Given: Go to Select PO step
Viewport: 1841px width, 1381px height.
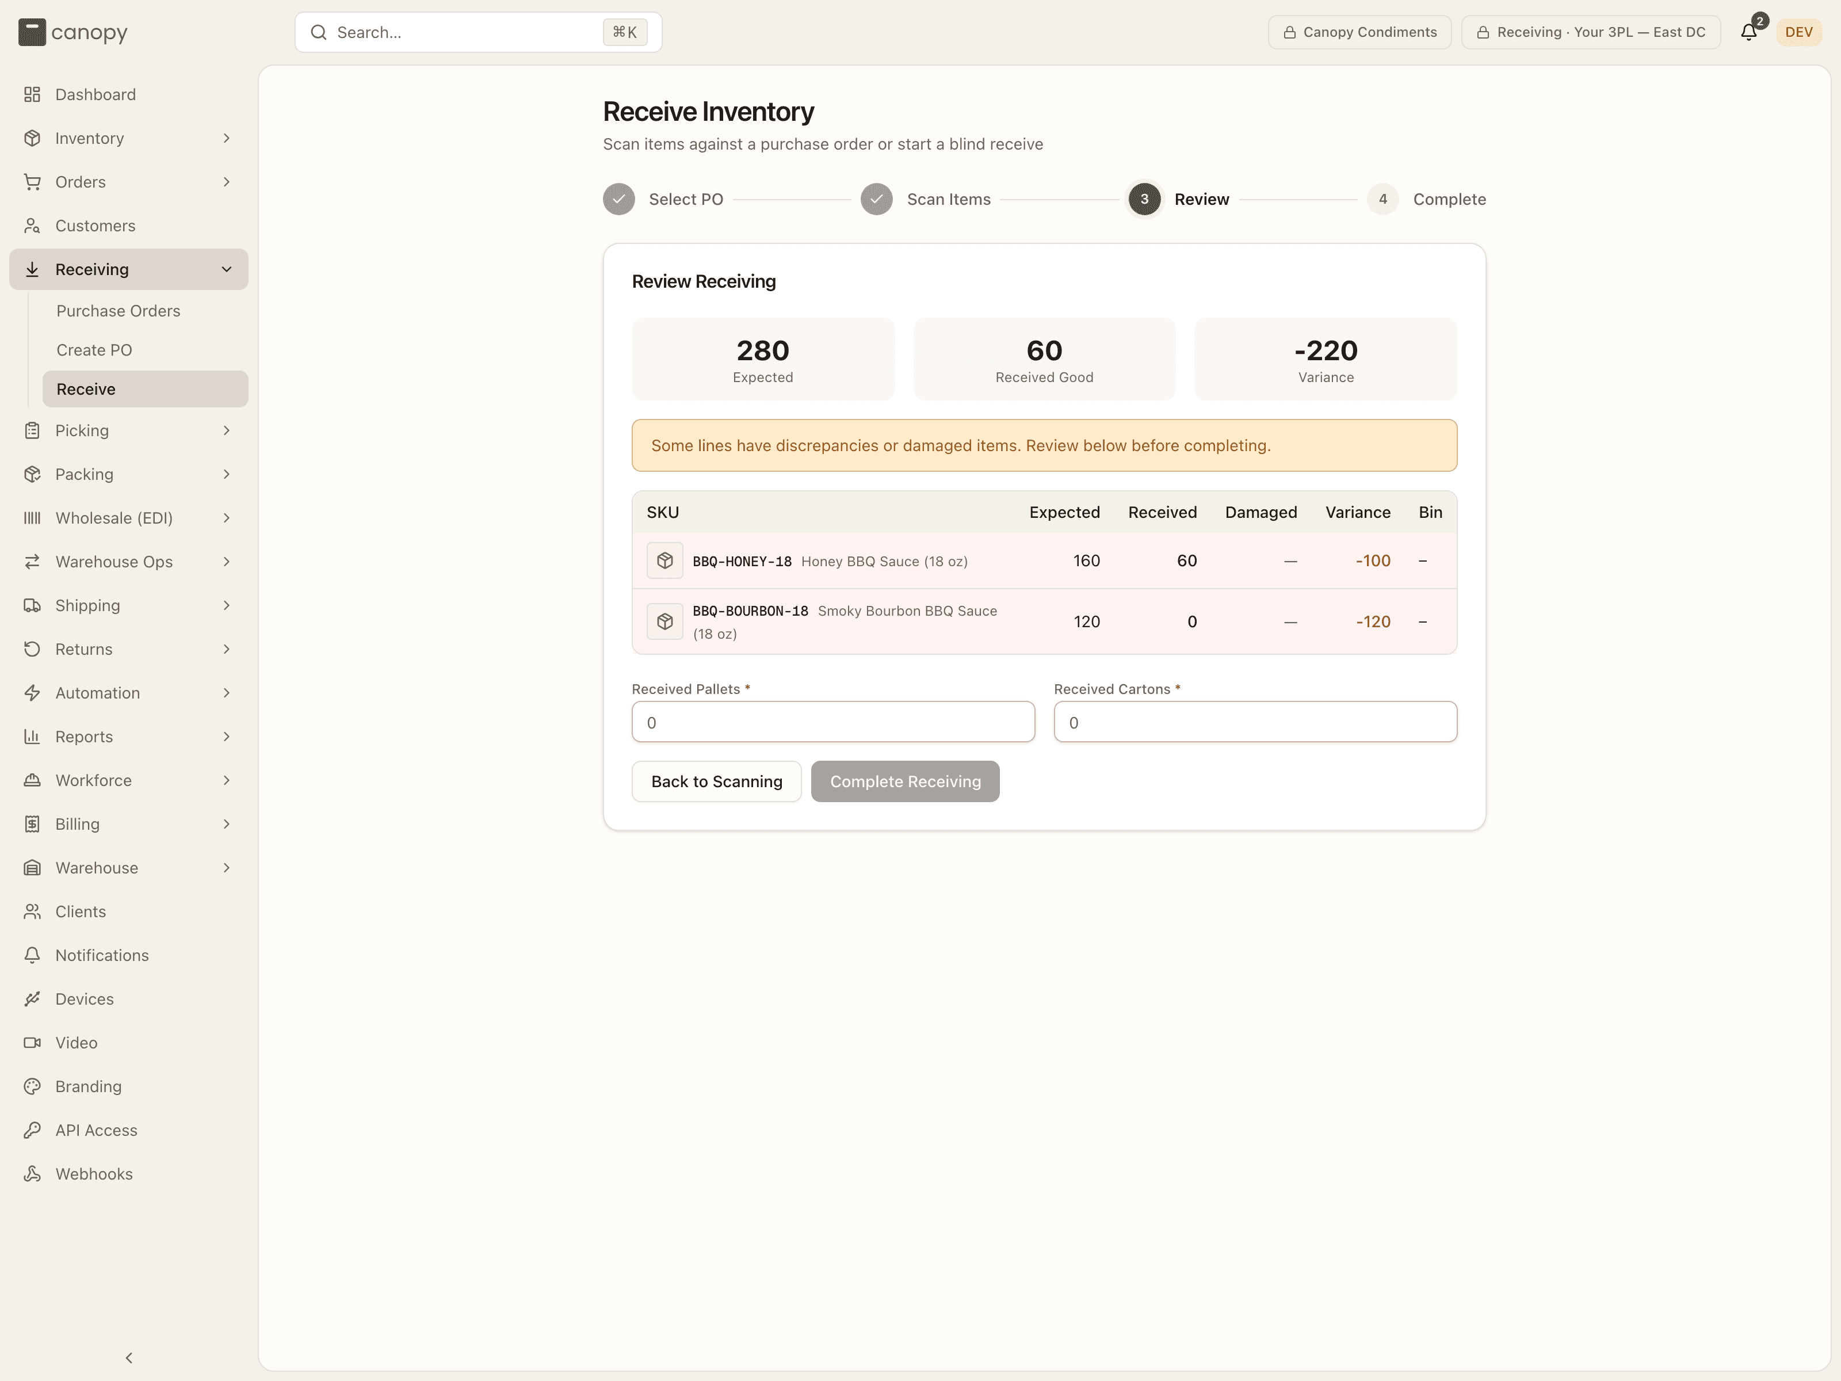Looking at the screenshot, I should click(663, 199).
